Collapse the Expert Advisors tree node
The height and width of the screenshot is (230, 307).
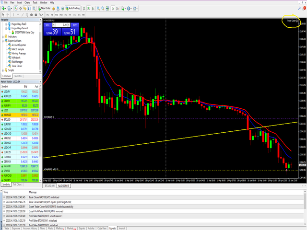[3, 41]
